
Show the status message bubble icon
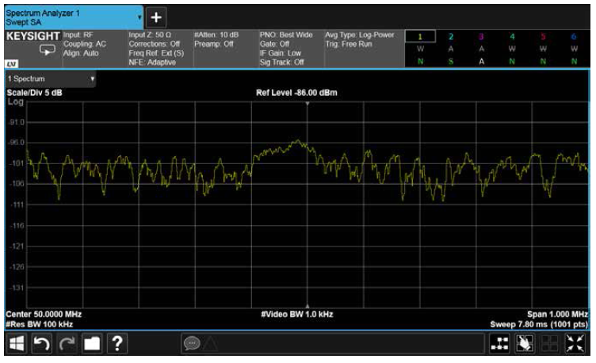[x=192, y=344]
